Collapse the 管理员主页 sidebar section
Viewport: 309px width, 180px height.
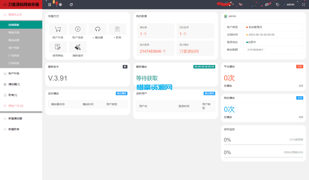[x=21, y=14]
